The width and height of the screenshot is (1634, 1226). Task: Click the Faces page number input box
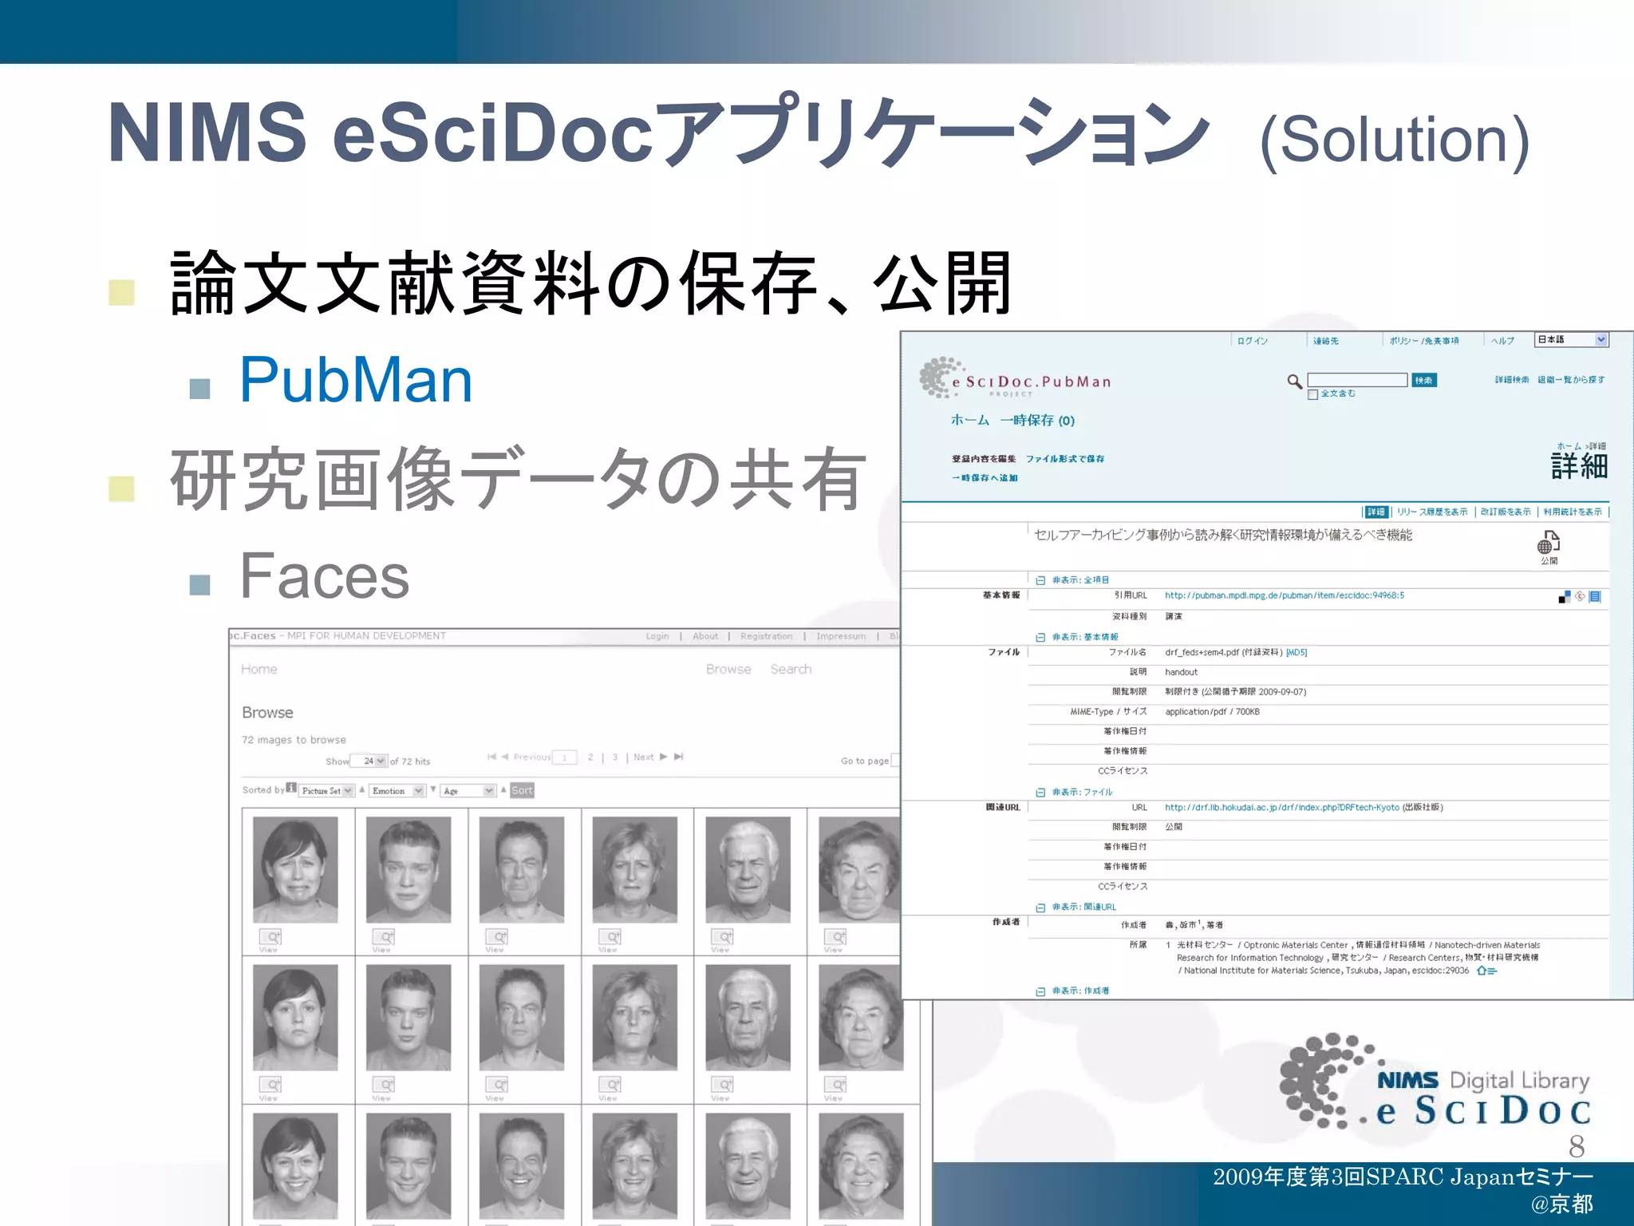(565, 757)
